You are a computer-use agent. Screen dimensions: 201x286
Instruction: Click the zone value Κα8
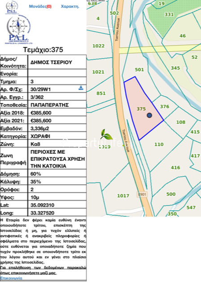[35, 144]
